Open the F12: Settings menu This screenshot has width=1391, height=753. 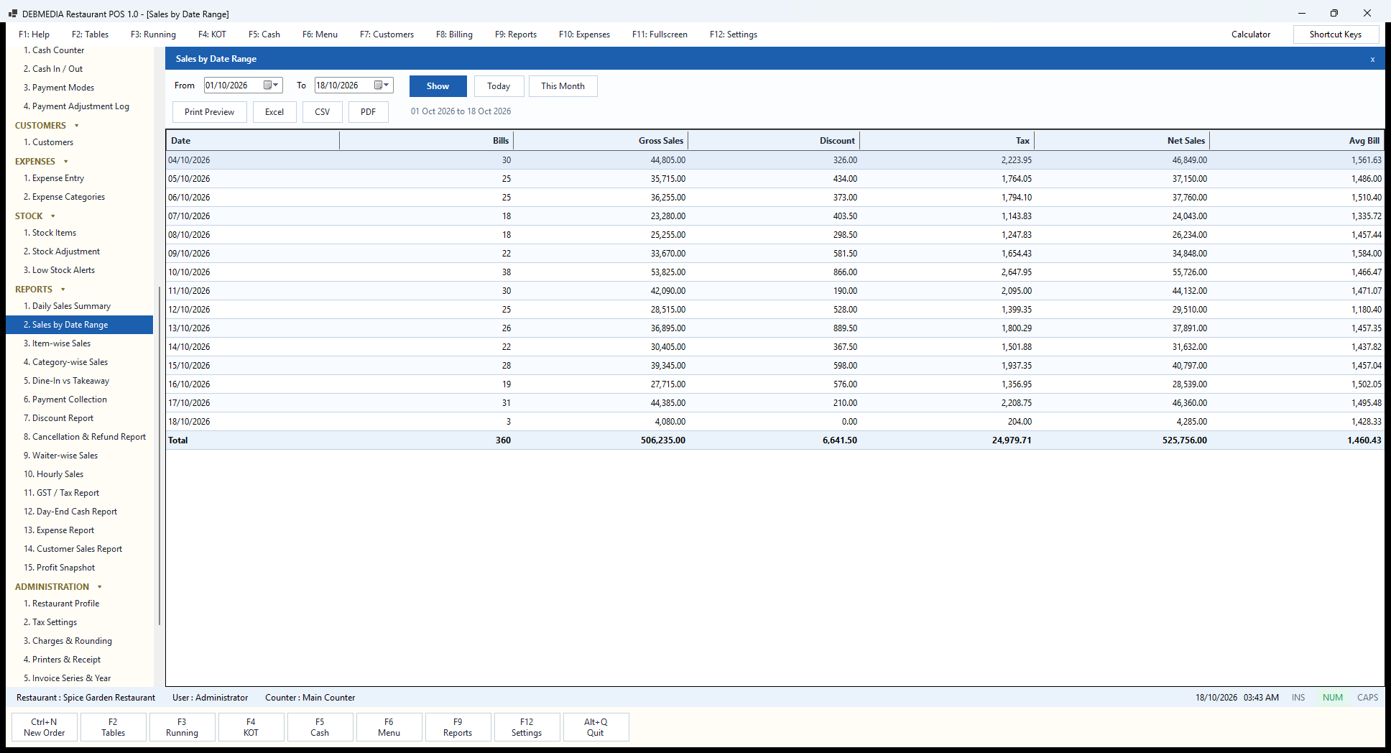click(734, 34)
